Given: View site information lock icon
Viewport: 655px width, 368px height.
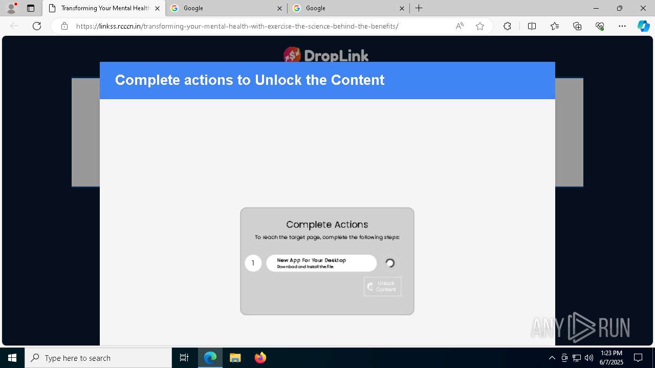Looking at the screenshot, I should [x=64, y=26].
